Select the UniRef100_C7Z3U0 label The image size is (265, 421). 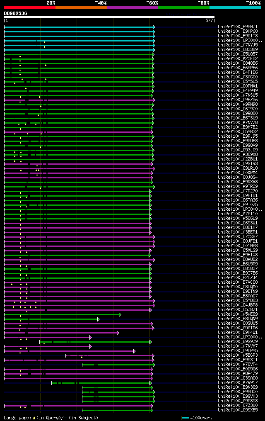[x=238, y=406]
